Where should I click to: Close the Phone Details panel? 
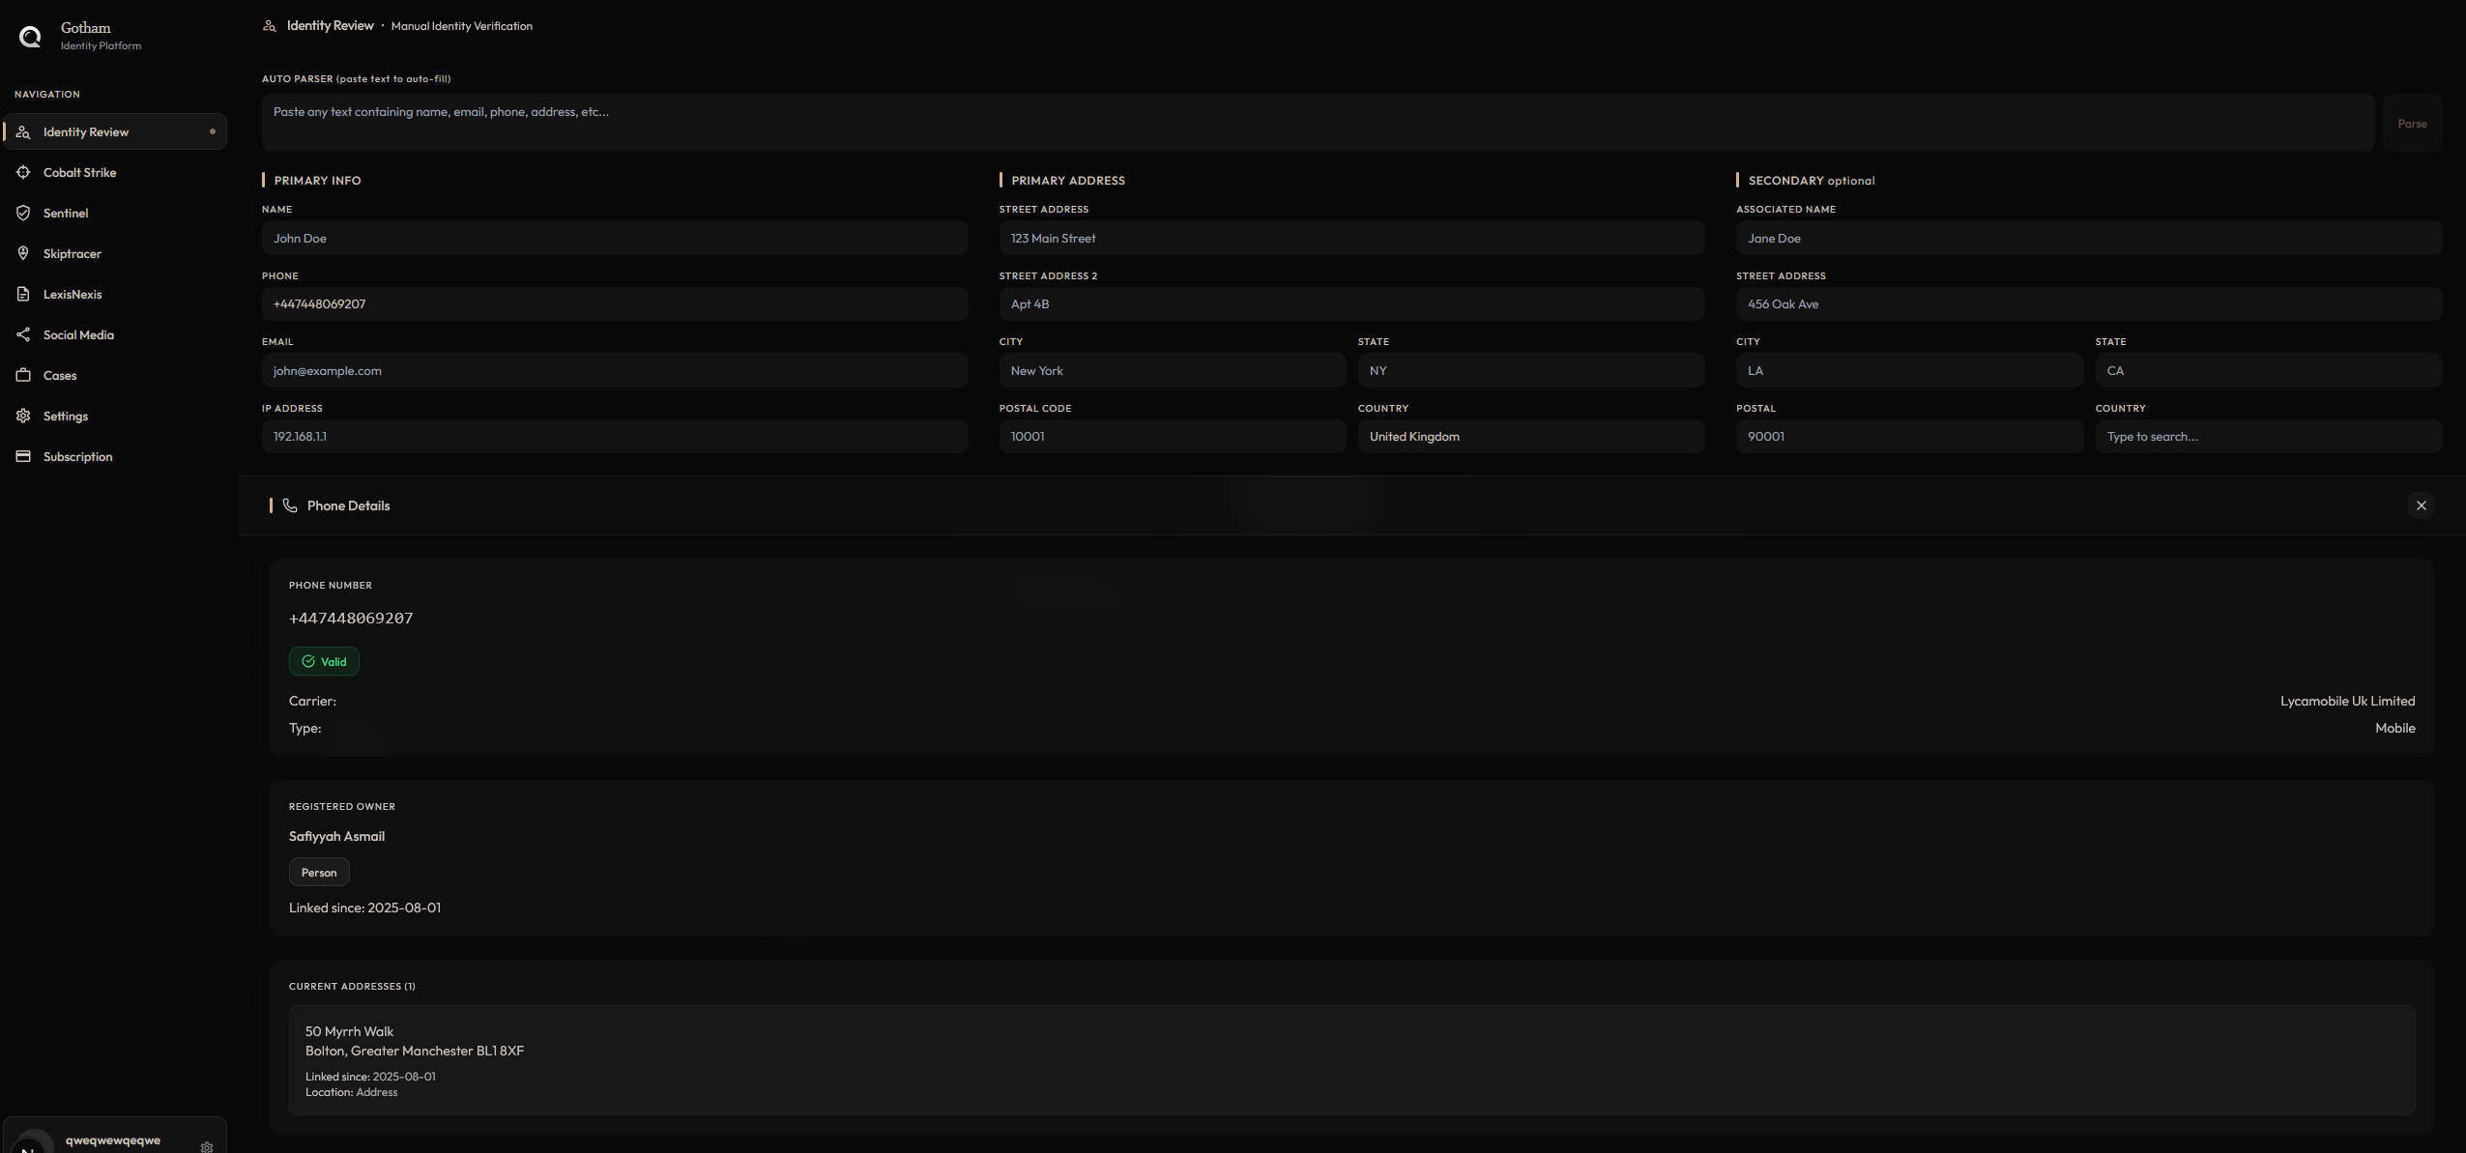click(2421, 505)
